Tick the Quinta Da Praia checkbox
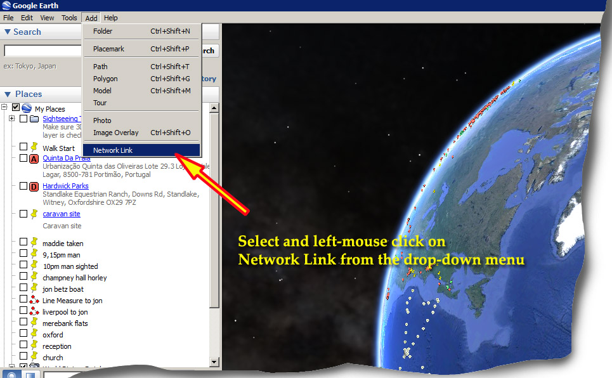 pyautogui.click(x=23, y=158)
